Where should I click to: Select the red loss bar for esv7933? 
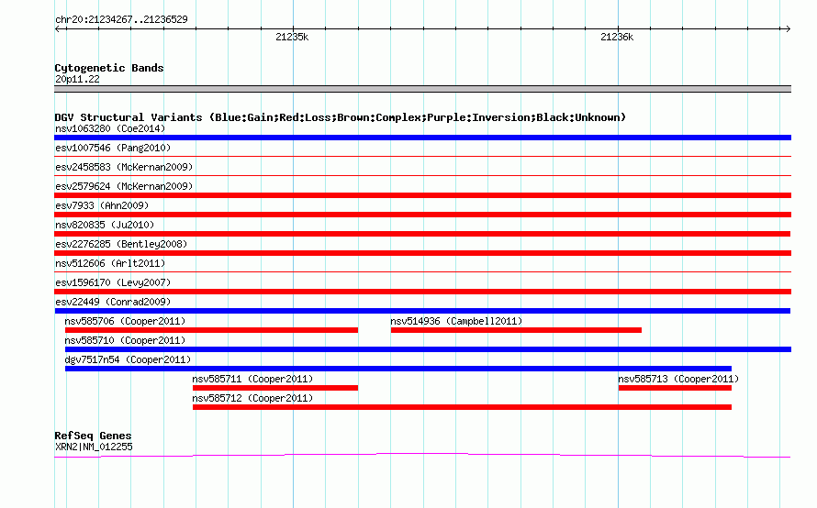(x=422, y=215)
